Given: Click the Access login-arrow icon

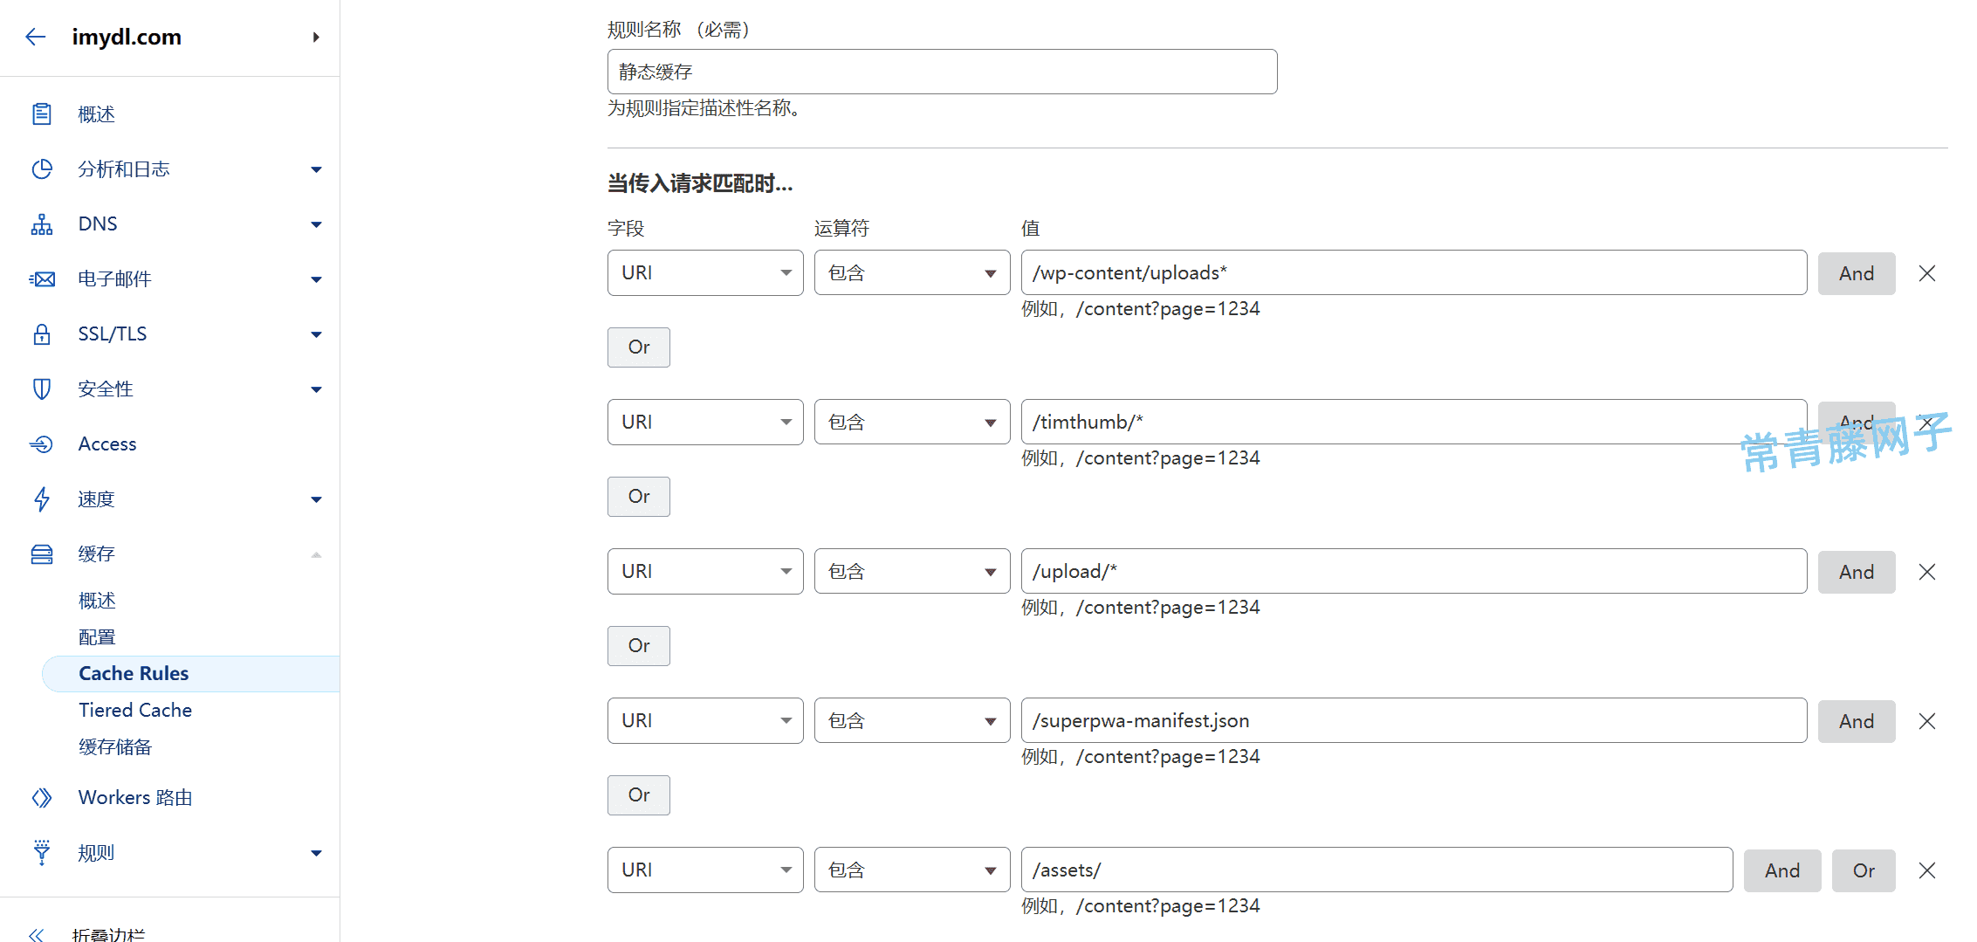Looking at the screenshot, I should 42,444.
